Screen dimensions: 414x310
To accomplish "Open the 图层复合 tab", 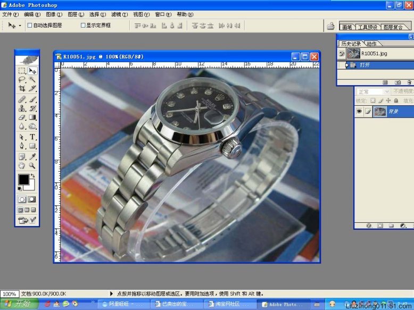I will click(393, 27).
